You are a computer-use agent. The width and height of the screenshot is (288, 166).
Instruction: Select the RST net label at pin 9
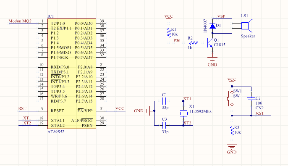[22, 108]
